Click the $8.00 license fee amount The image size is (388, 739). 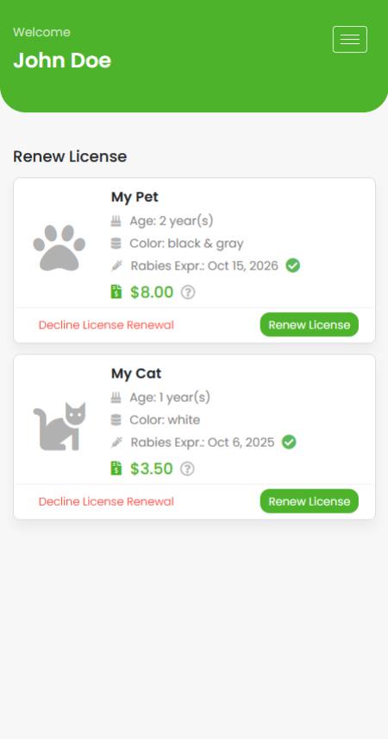(152, 292)
